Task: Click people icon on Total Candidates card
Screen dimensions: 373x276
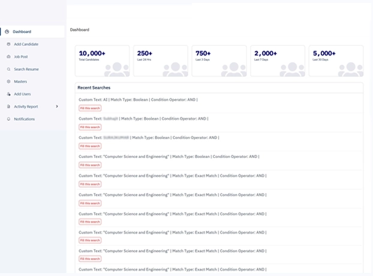Action: [117, 69]
